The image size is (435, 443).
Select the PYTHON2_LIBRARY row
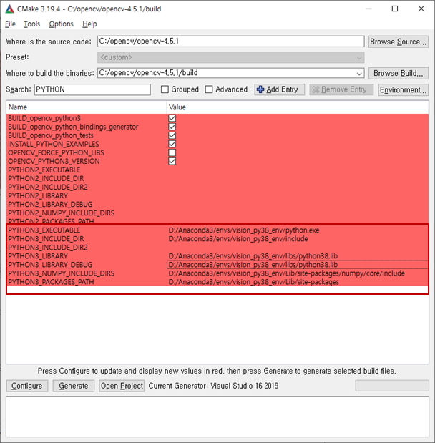pyautogui.click(x=217, y=196)
